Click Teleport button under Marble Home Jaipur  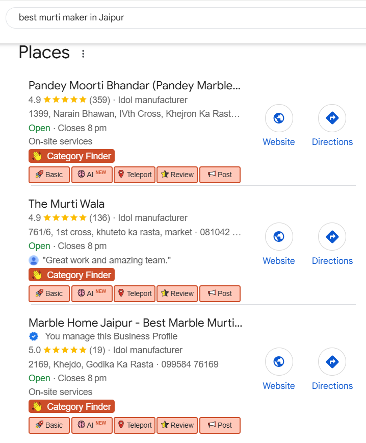pos(135,425)
